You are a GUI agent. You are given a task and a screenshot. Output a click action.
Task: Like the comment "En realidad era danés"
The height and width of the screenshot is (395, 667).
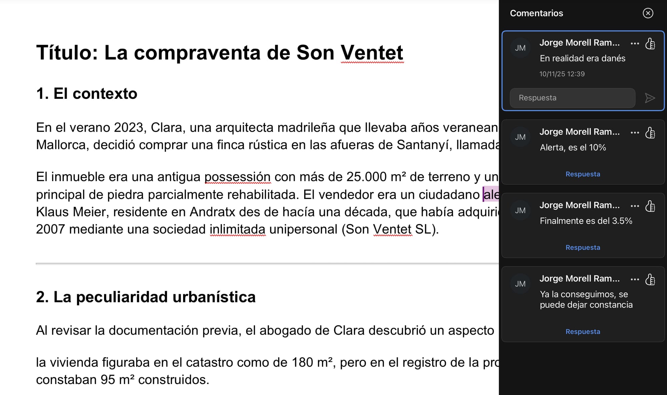point(650,43)
